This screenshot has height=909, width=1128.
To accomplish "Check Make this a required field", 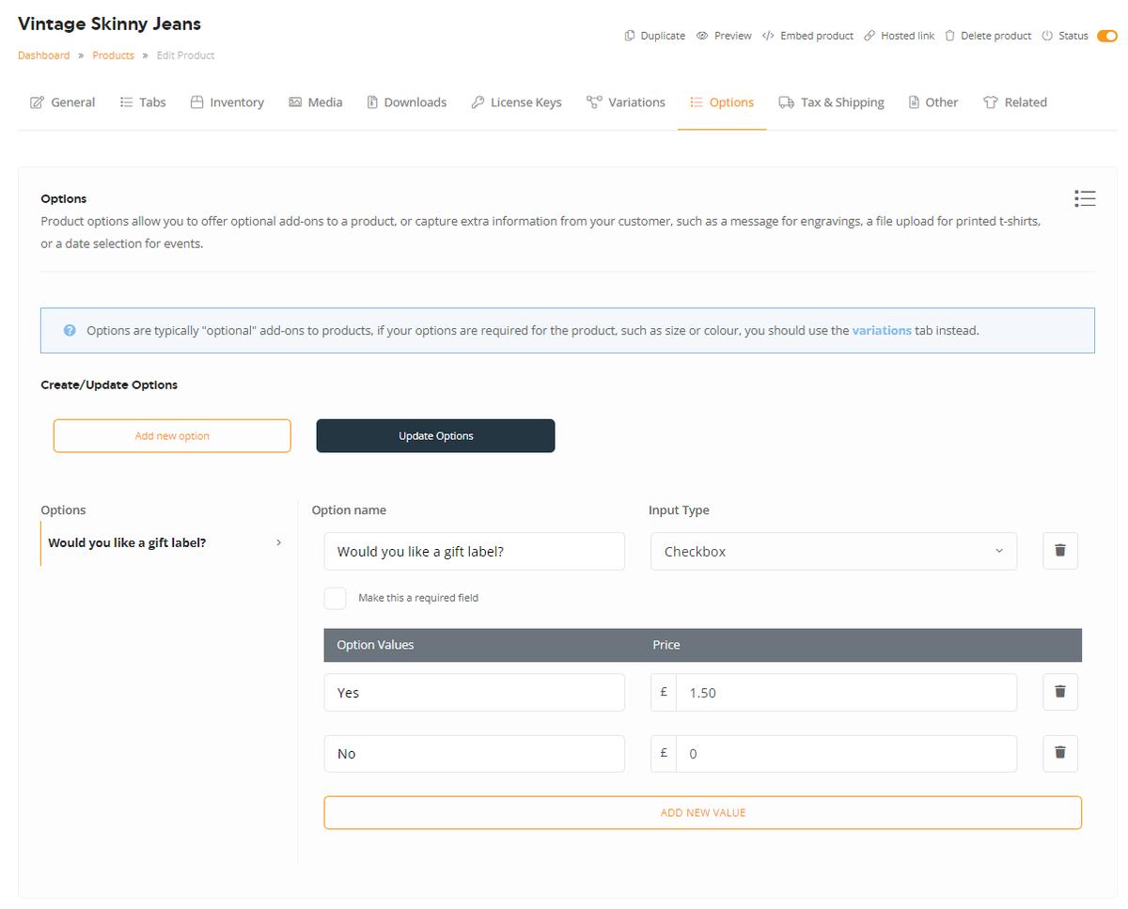I will coord(336,598).
